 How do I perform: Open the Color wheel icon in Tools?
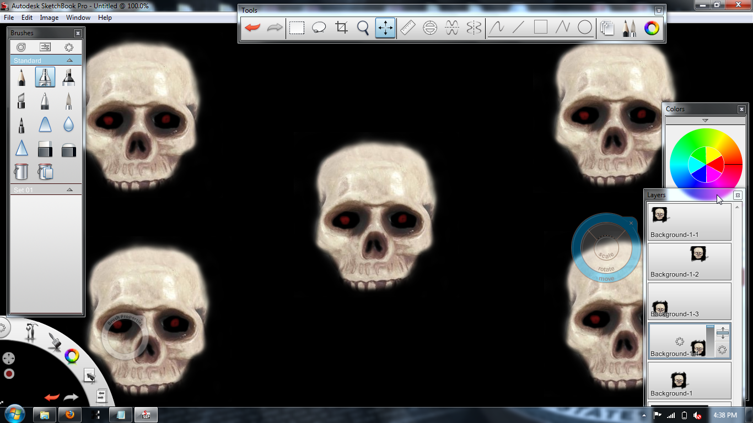click(x=652, y=28)
